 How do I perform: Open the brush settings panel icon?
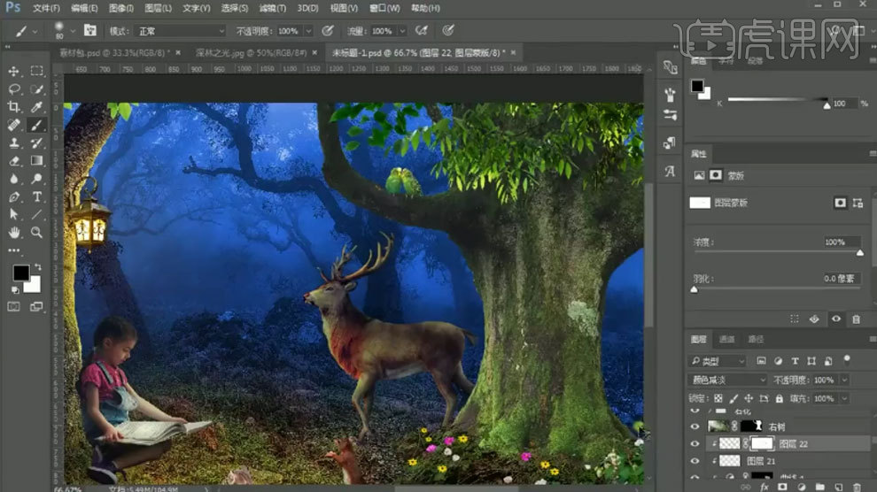point(90,31)
